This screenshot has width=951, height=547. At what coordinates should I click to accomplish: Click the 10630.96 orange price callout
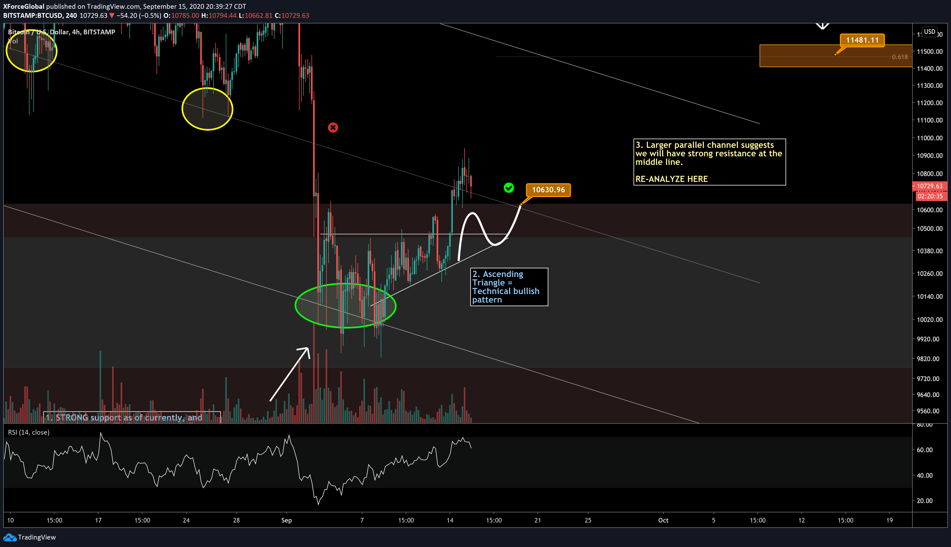pos(548,190)
